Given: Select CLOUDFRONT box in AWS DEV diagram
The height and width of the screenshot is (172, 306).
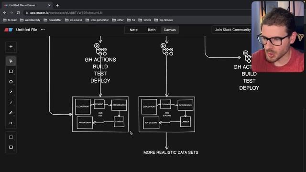Looking at the screenshot, I should pyautogui.click(x=83, y=107).
